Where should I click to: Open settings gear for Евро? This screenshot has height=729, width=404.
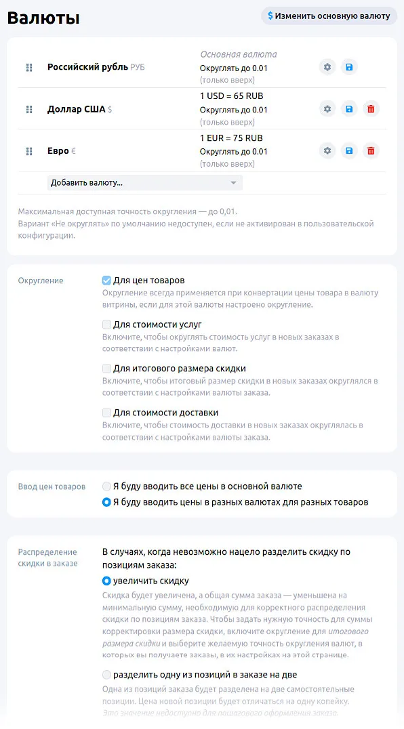tap(327, 150)
